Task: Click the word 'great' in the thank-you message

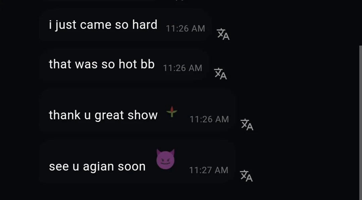Action: (109, 115)
